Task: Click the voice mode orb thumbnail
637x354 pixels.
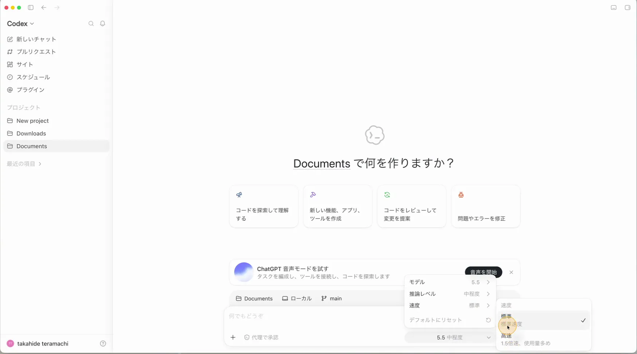Action: tap(244, 272)
